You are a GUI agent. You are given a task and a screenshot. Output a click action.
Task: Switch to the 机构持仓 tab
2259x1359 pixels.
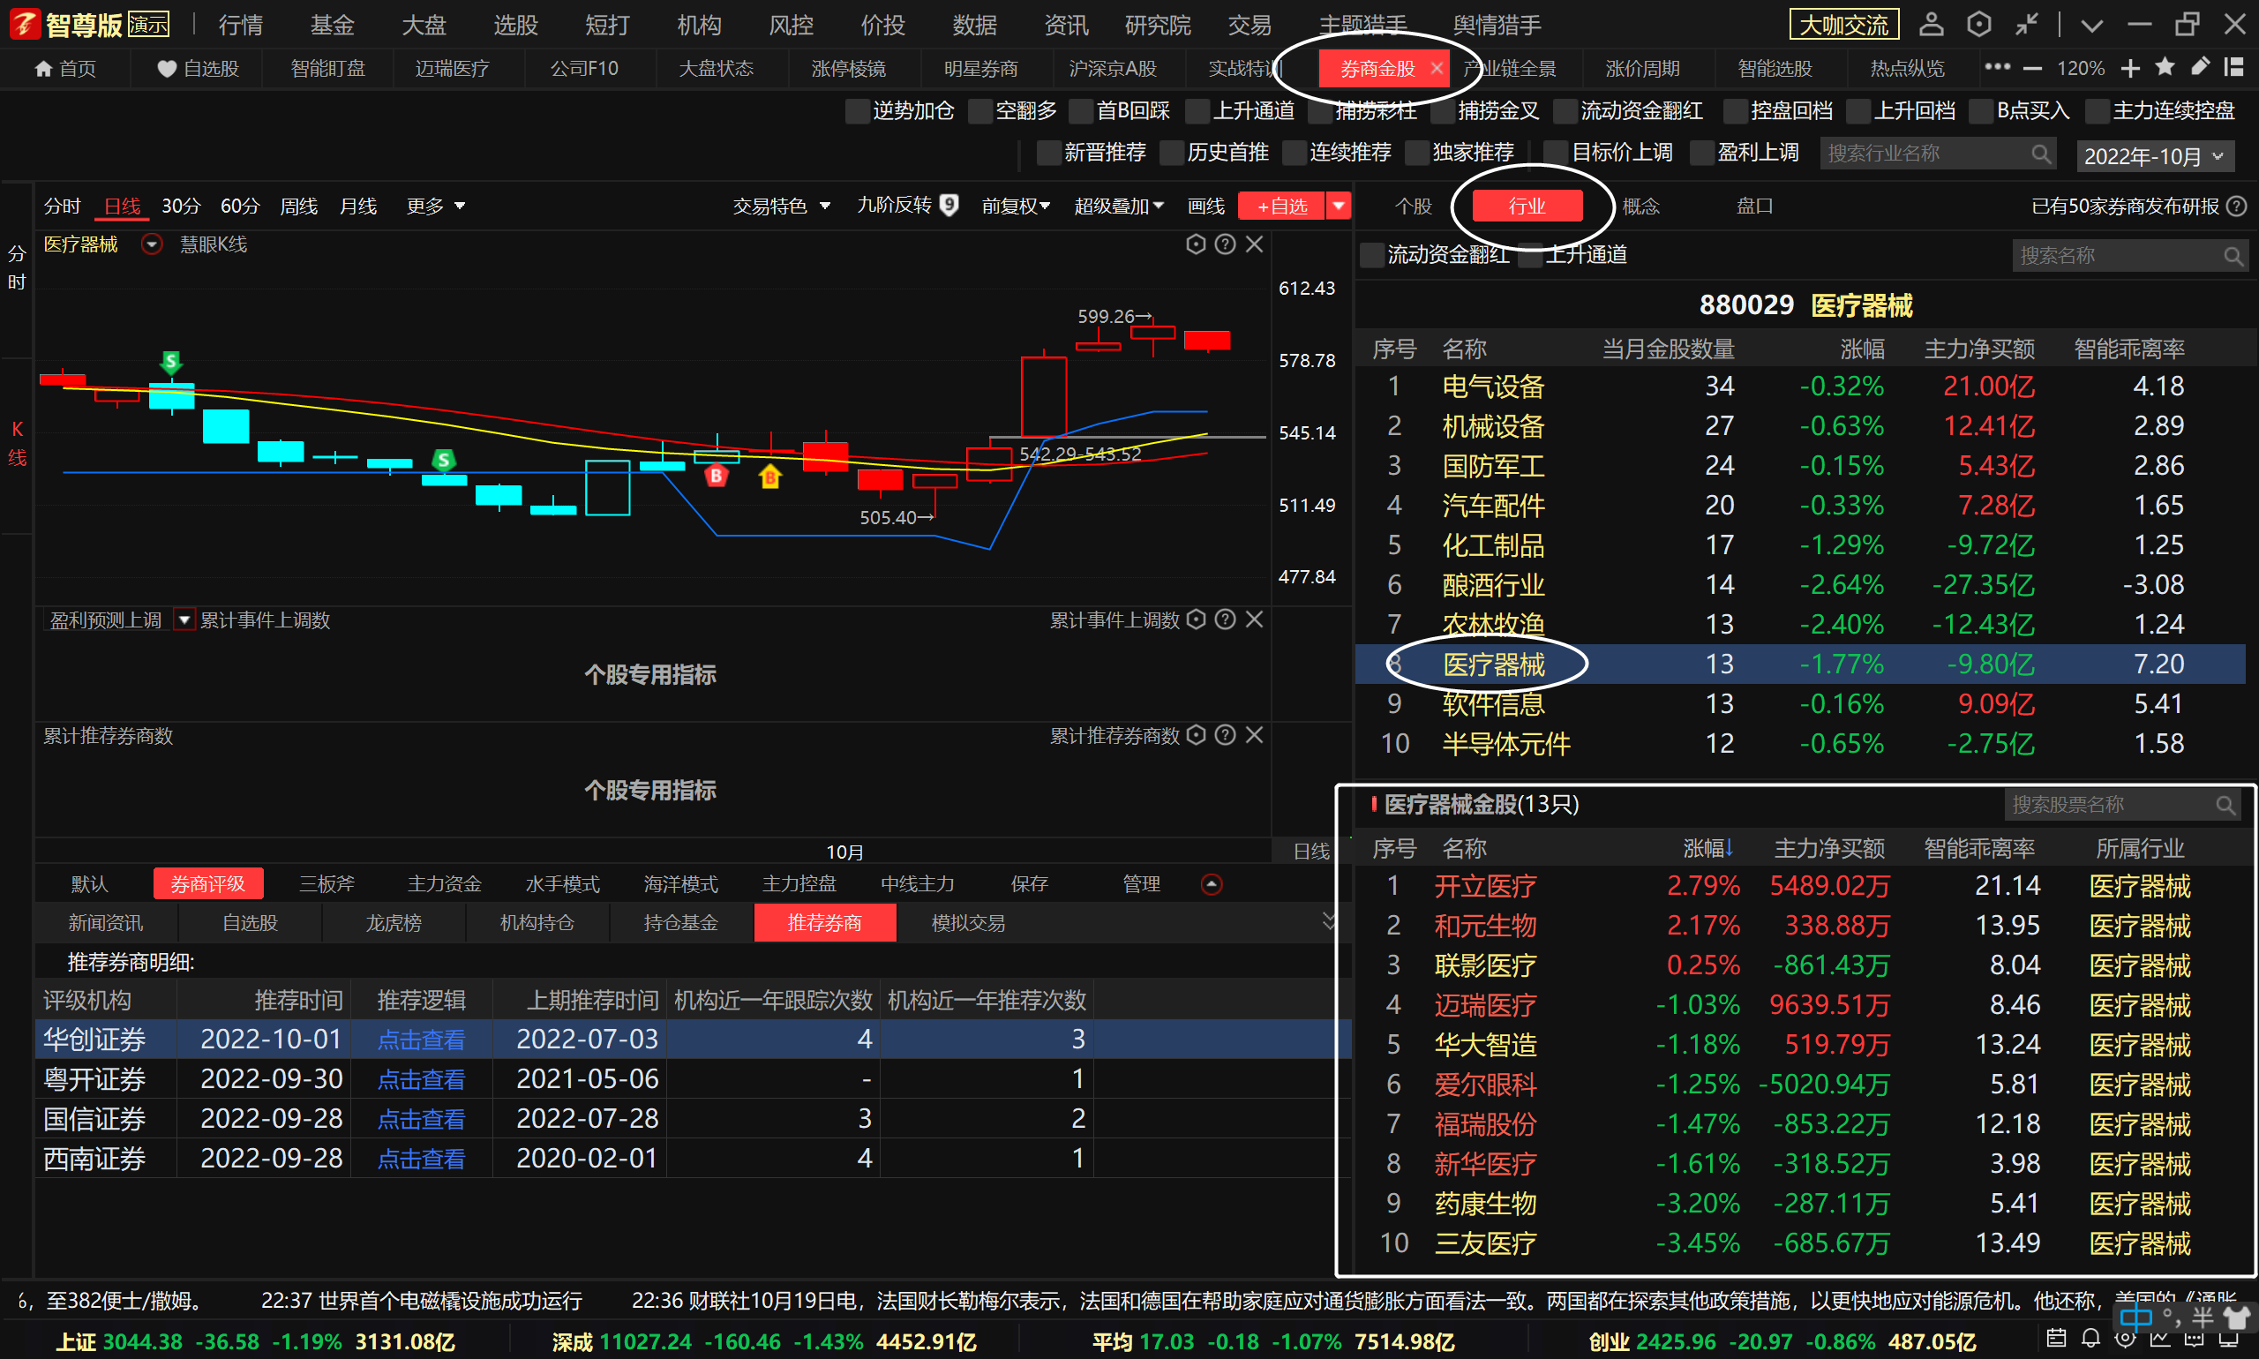(x=537, y=922)
